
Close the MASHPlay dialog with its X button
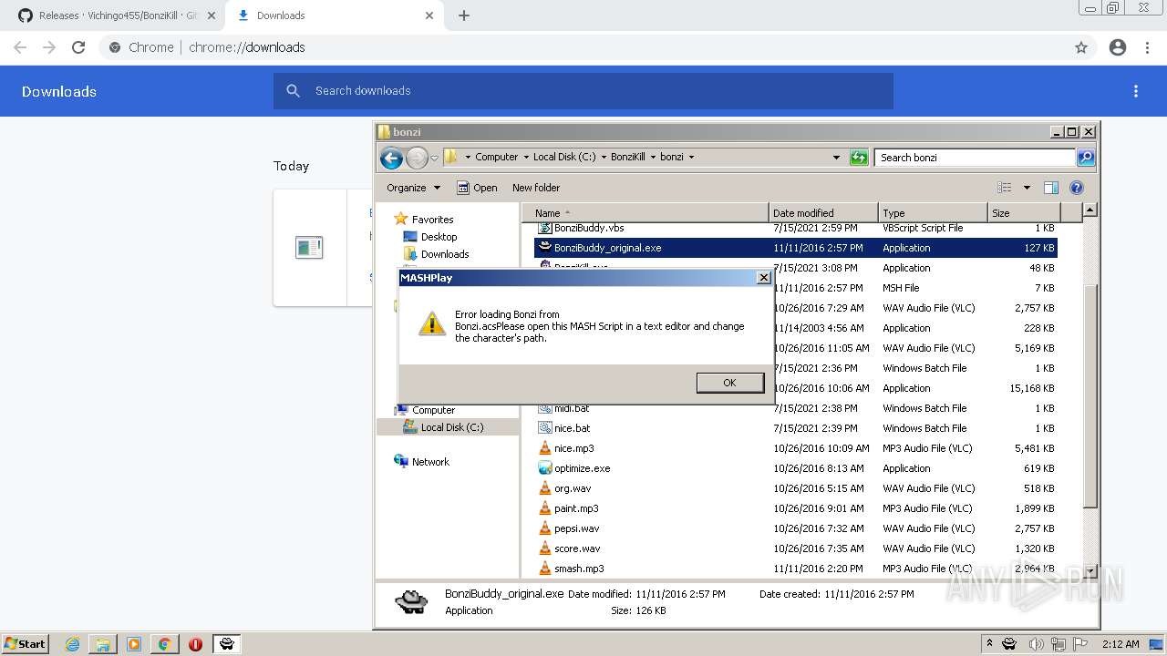tap(764, 278)
